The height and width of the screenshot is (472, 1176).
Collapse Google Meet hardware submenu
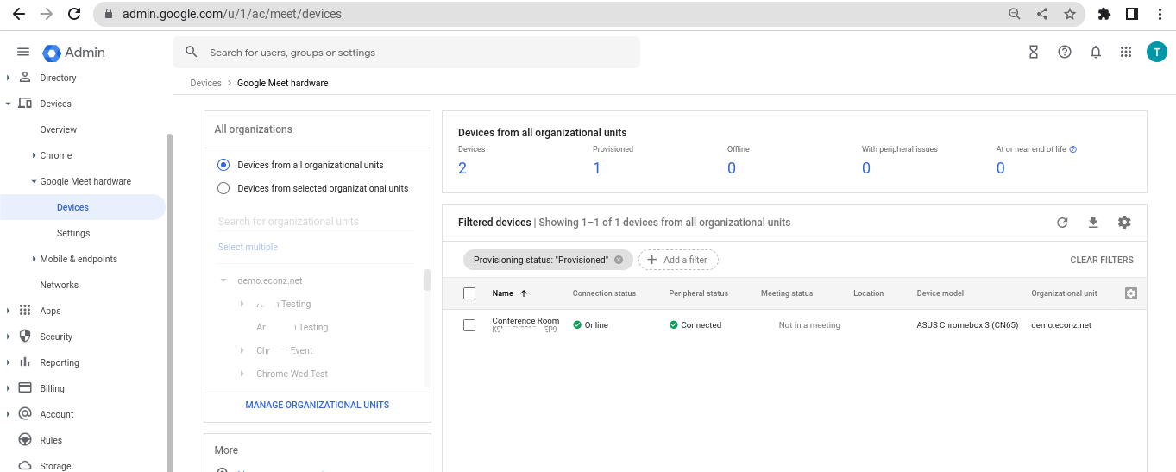[34, 181]
